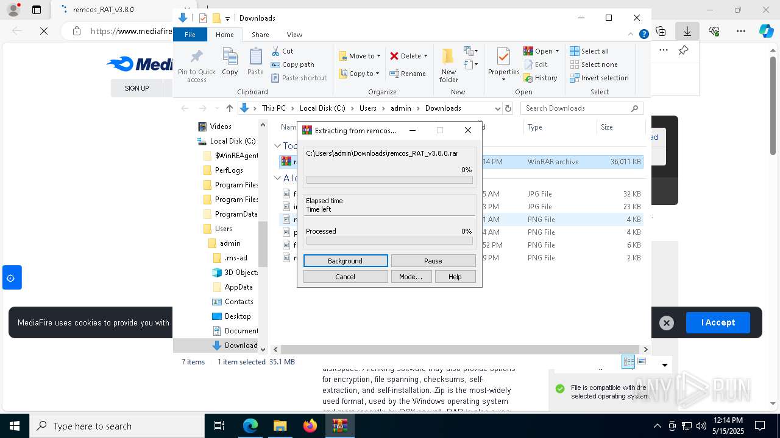Screen dimensions: 780x438
Task: Open Help in the extraction dialog
Action: point(455,277)
